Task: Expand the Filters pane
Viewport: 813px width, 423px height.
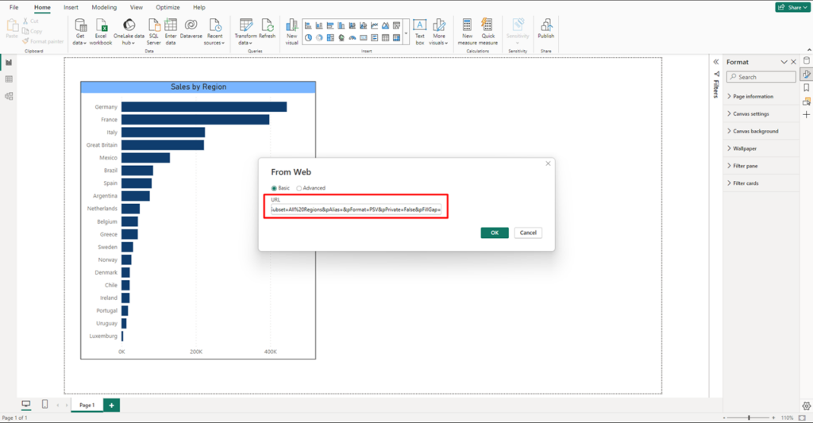Action: (x=716, y=62)
